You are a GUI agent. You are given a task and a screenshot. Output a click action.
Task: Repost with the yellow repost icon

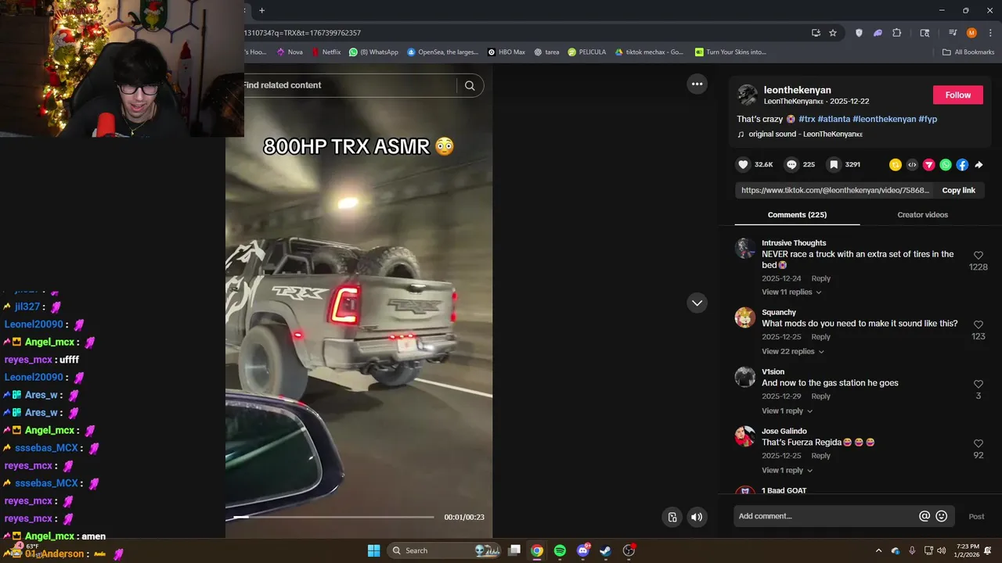[x=896, y=164]
